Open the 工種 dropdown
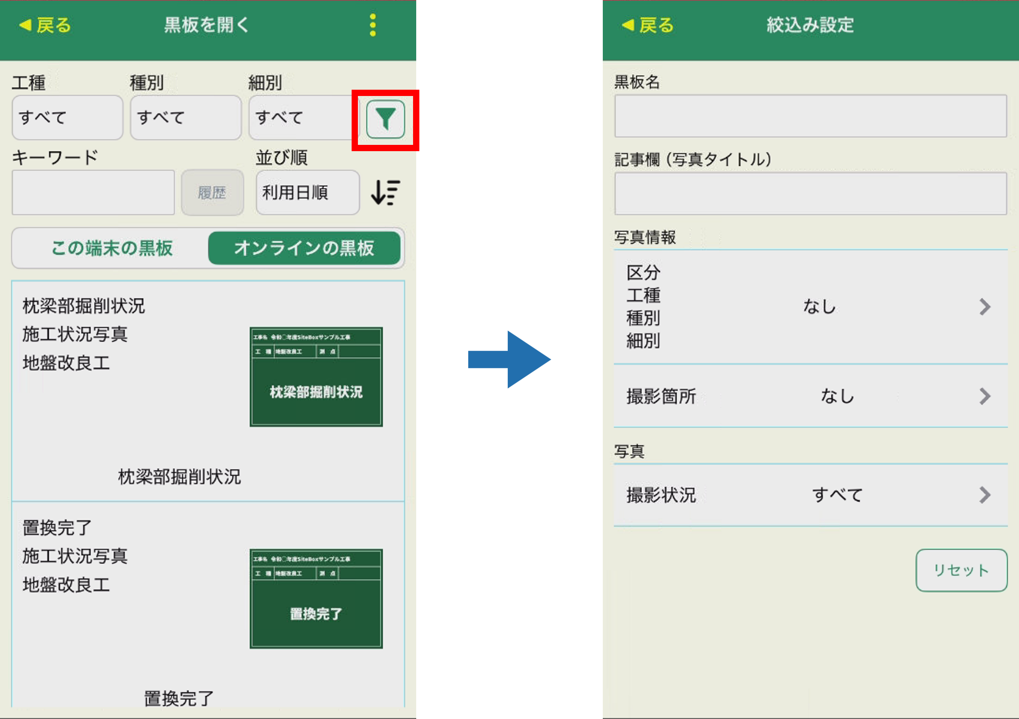The height and width of the screenshot is (719, 1019). 67,118
